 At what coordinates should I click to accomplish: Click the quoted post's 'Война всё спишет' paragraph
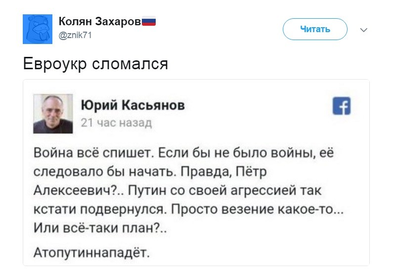tap(188, 190)
